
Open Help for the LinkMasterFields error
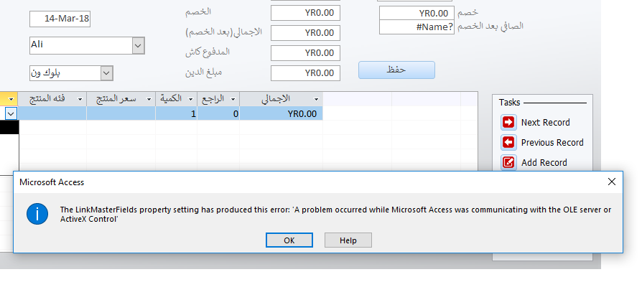click(x=348, y=240)
